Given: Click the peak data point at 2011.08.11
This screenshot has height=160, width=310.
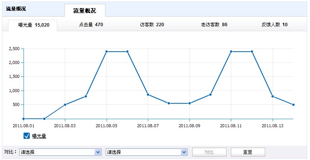Looking at the screenshot, I should (x=231, y=52).
